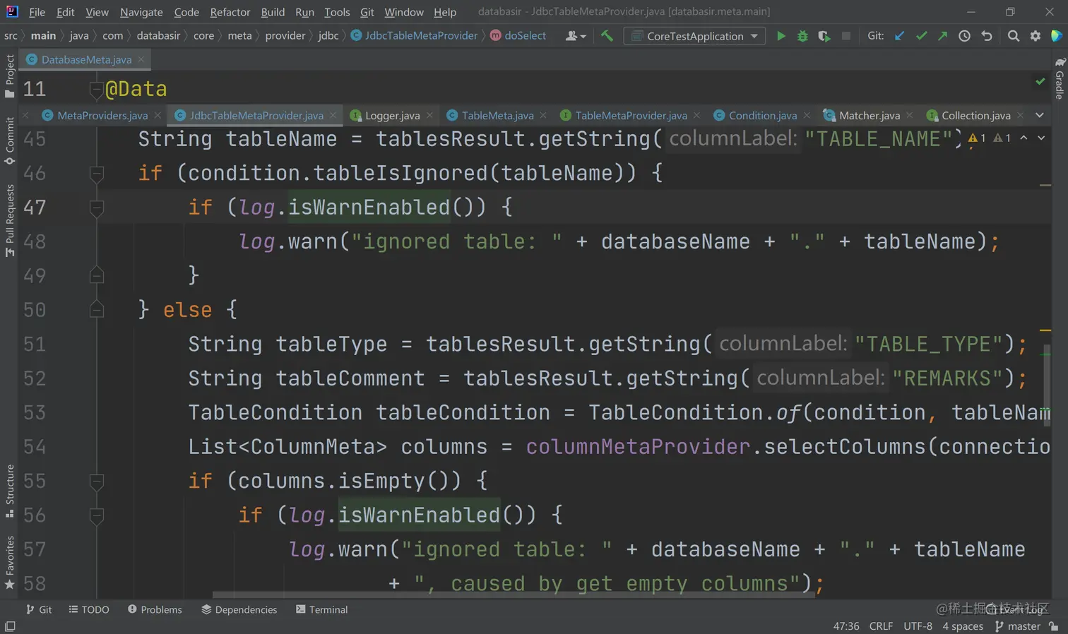The image size is (1068, 634).
Task: Open the Git tool window at bottom
Action: point(39,609)
